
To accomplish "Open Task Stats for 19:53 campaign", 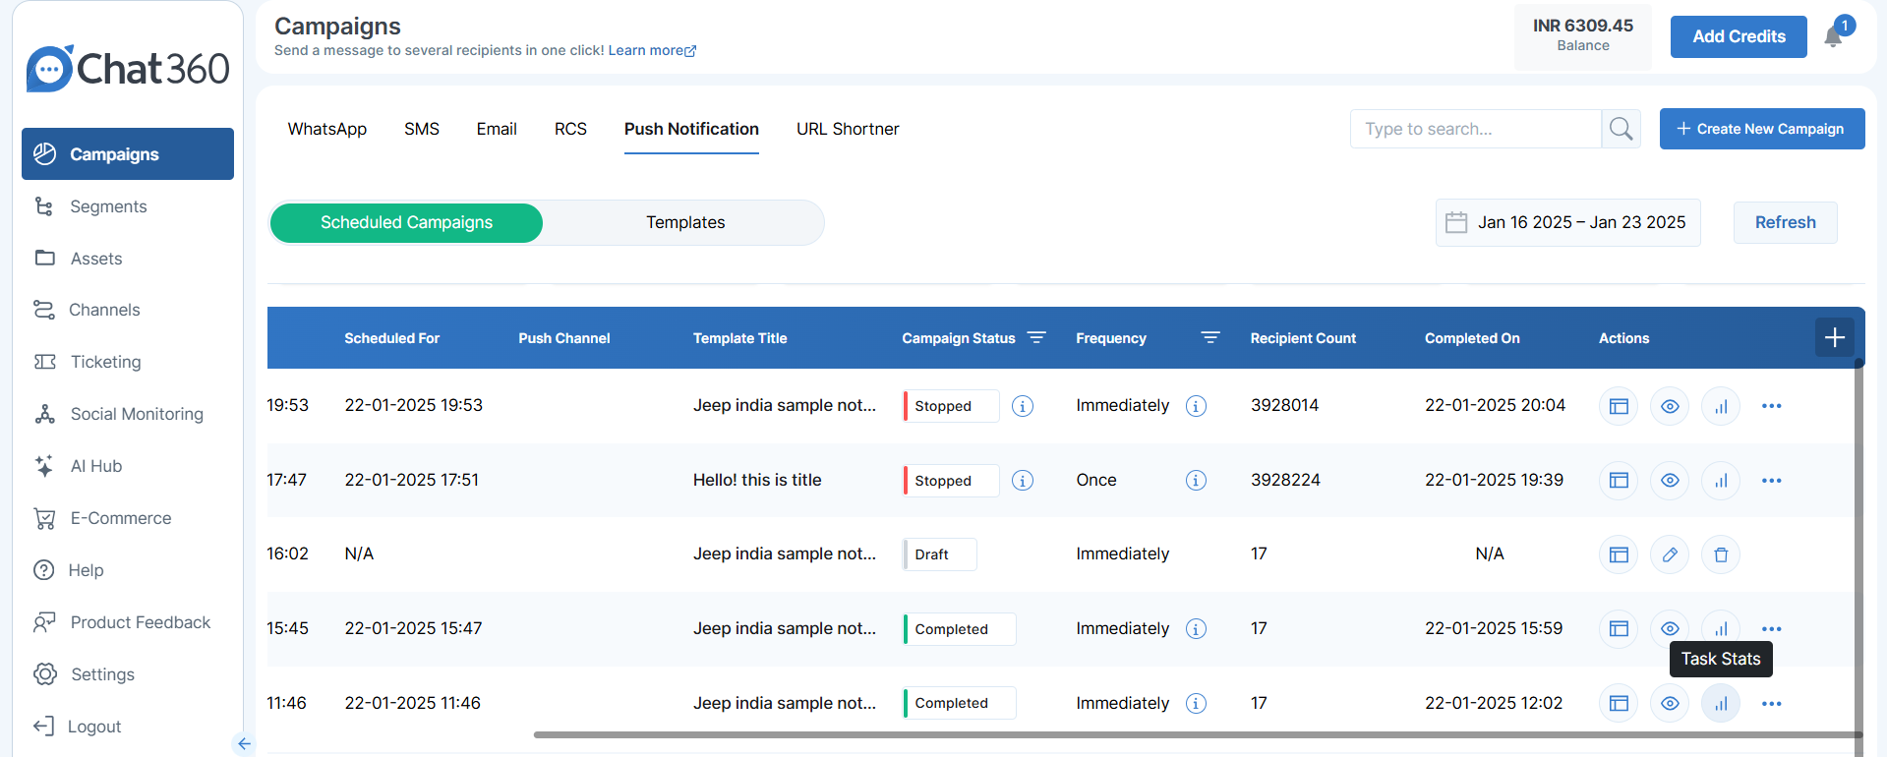I will [x=1721, y=406].
